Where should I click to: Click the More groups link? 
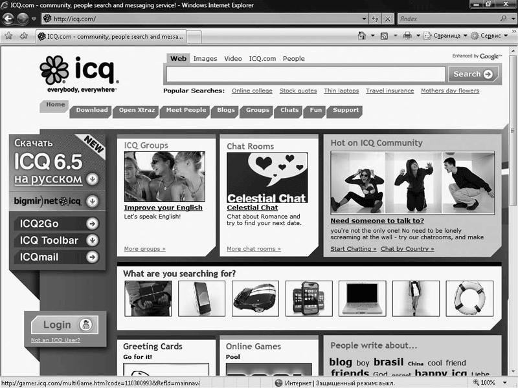pos(144,249)
